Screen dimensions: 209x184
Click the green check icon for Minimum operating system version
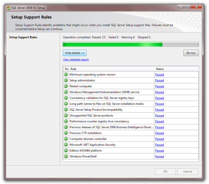coord(66,74)
